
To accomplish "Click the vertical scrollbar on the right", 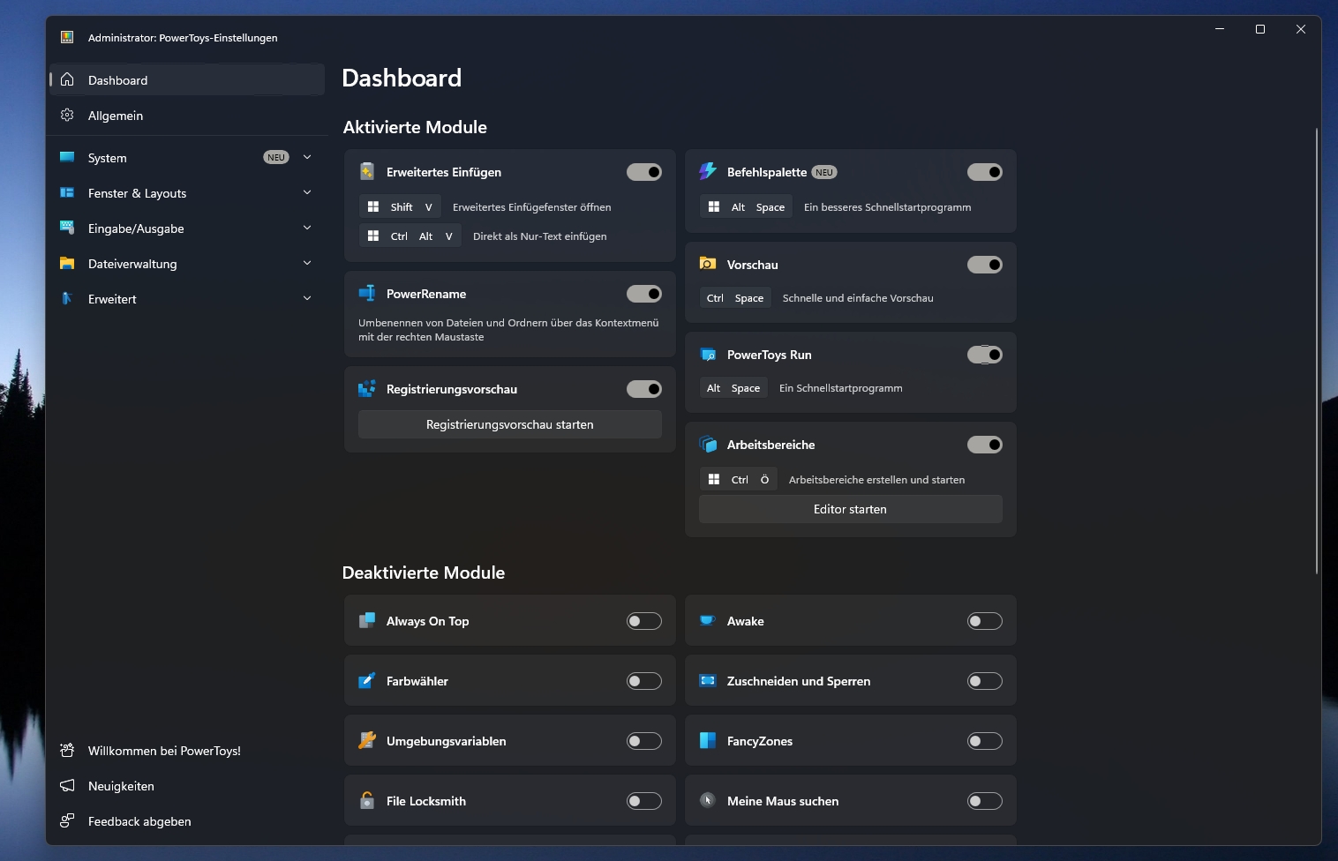I will (1317, 350).
